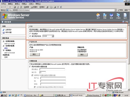
Task: Click the Change button under Products
Action: [x=35, y=54]
